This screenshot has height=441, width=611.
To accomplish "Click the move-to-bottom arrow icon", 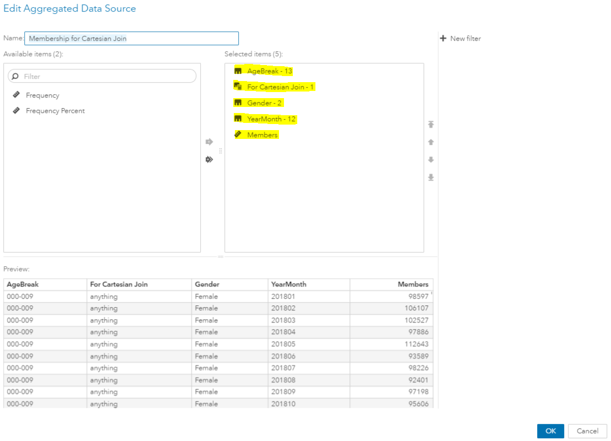I will (430, 177).
